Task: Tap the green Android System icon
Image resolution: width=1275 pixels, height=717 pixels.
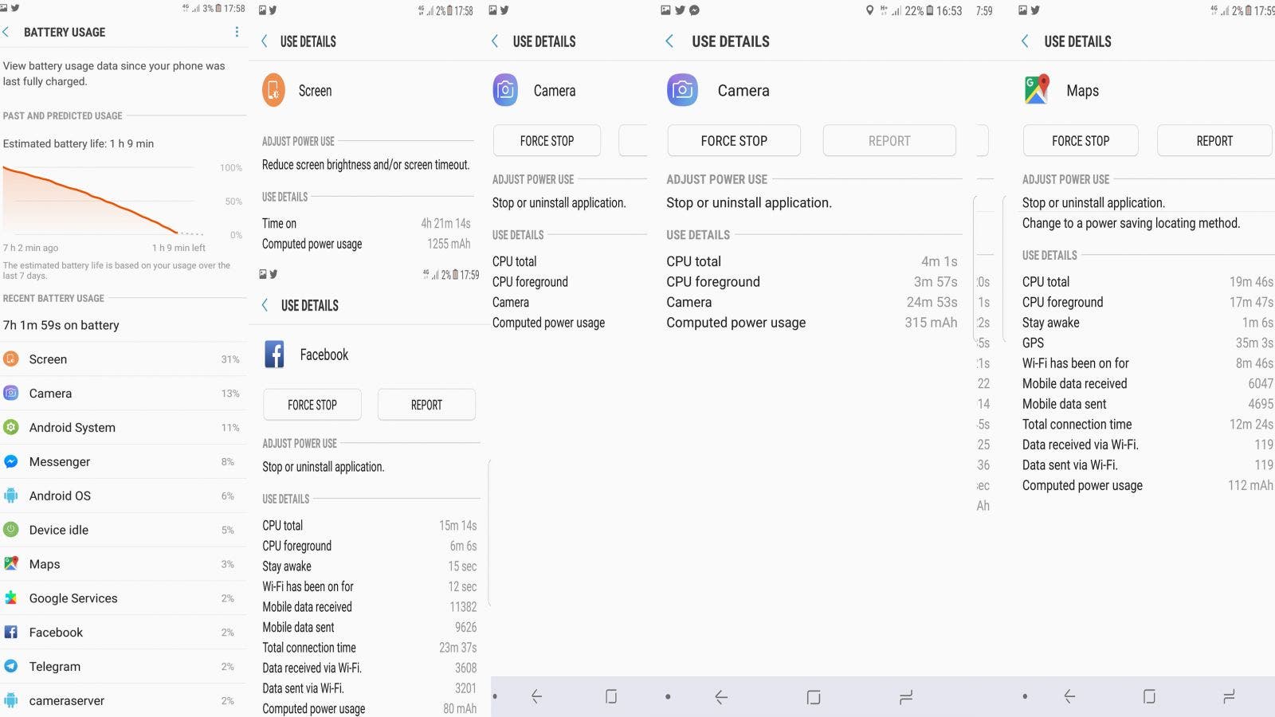Action: [11, 428]
